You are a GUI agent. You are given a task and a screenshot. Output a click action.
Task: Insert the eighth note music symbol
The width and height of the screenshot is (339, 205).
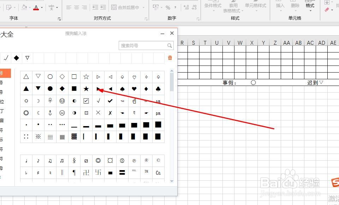(x=38, y=161)
